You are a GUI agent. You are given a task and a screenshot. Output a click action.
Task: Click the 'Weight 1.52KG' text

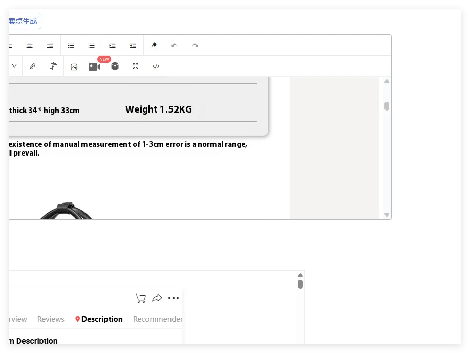pos(159,109)
